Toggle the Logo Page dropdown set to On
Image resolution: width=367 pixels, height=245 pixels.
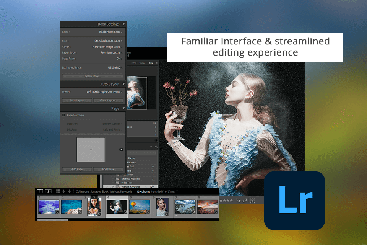click(119, 58)
